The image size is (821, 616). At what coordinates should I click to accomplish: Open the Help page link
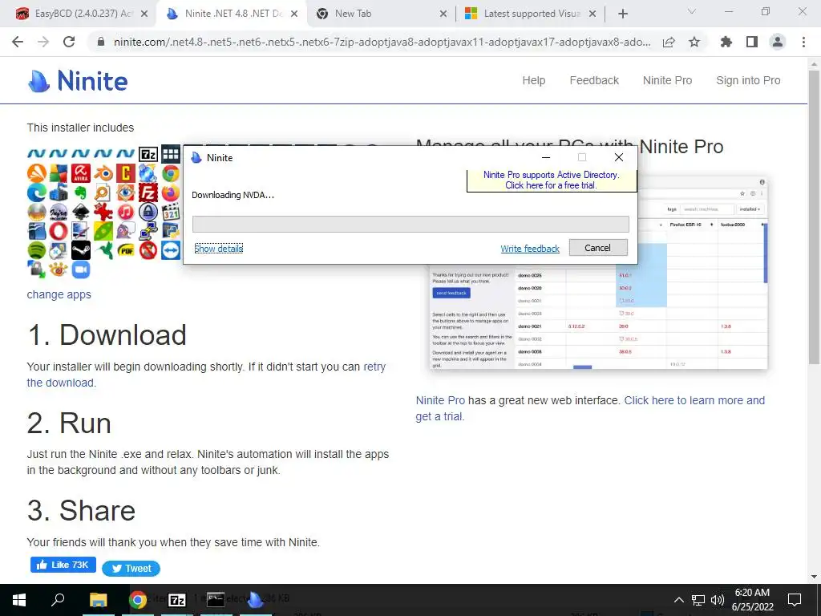click(x=533, y=80)
